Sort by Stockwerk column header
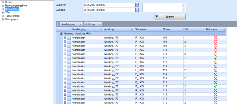237x104 pixels. coord(148,29)
